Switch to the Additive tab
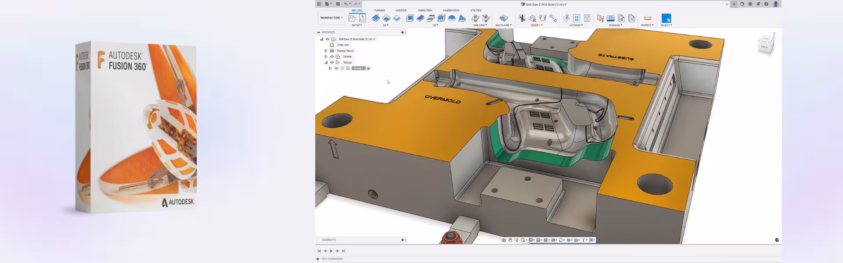843x263 pixels. [x=401, y=11]
